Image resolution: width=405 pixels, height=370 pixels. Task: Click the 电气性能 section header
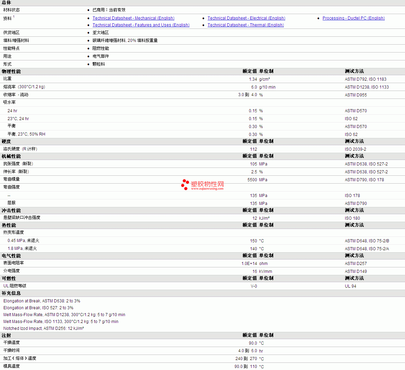[11, 256]
